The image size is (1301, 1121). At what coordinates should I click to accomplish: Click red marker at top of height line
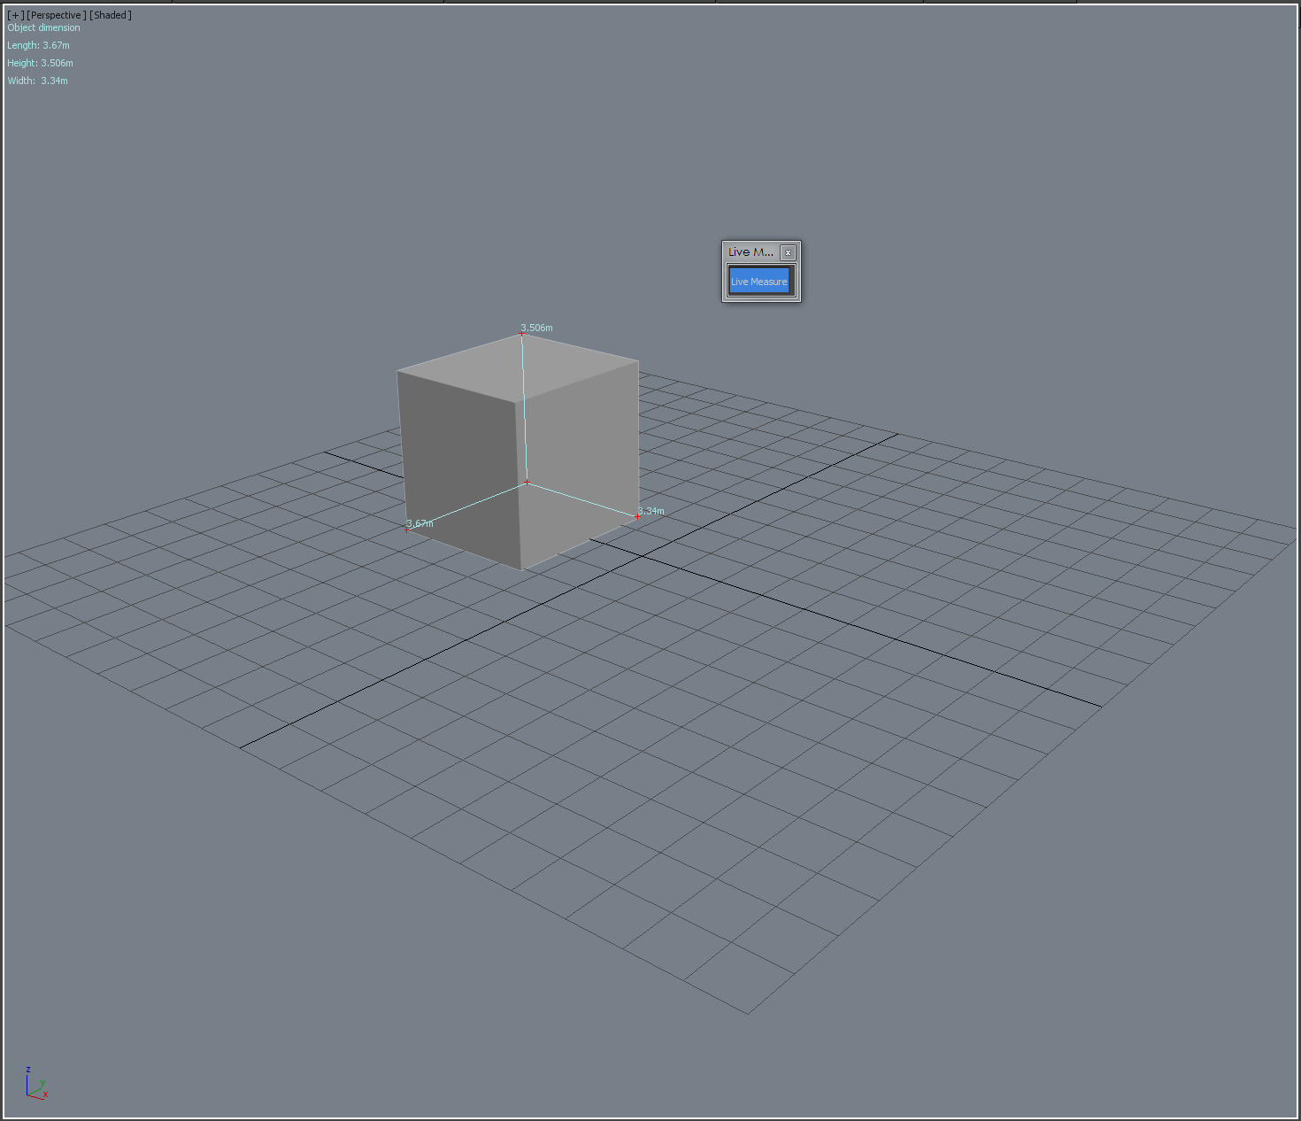coord(522,334)
